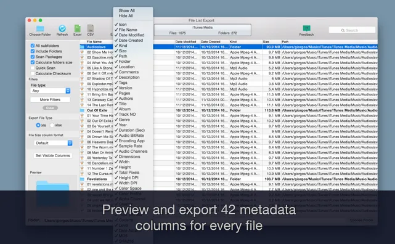The height and width of the screenshot is (244, 395).
Task: Sort by the File Name column header
Action: pyautogui.click(x=99, y=42)
